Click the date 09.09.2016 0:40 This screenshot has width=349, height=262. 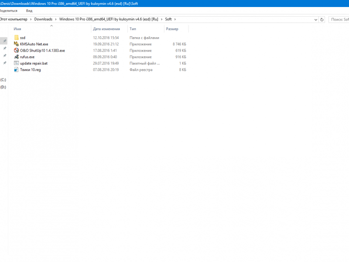point(105,57)
